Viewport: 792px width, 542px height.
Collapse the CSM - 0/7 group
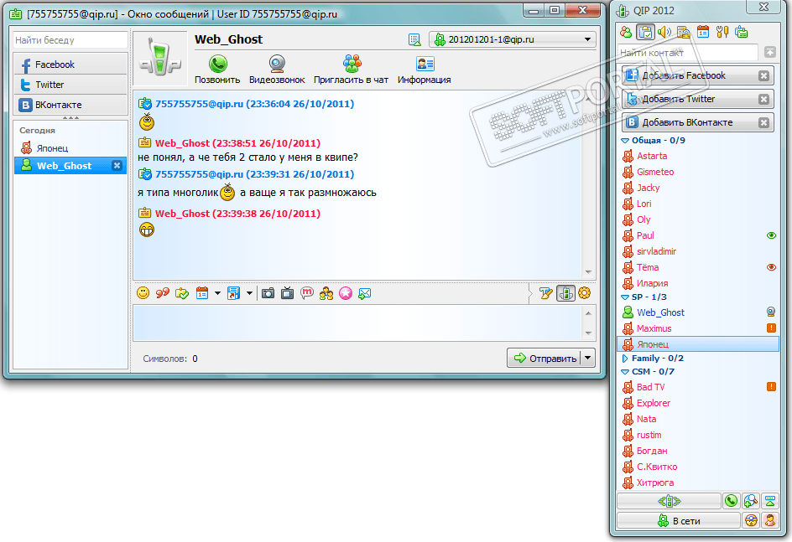tap(625, 372)
